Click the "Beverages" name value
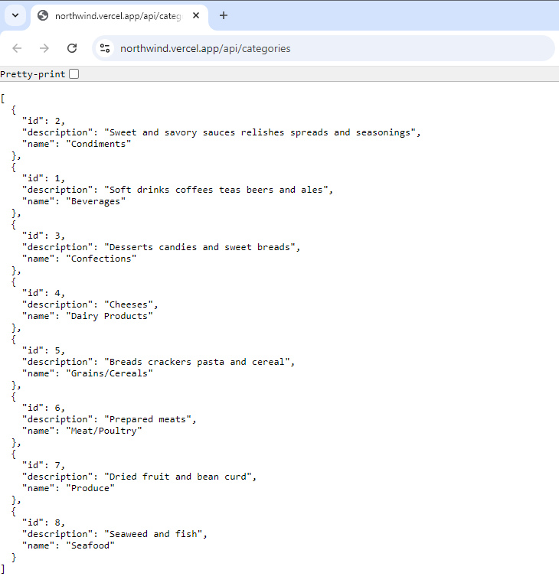Image resolution: width=559 pixels, height=586 pixels. coord(95,201)
